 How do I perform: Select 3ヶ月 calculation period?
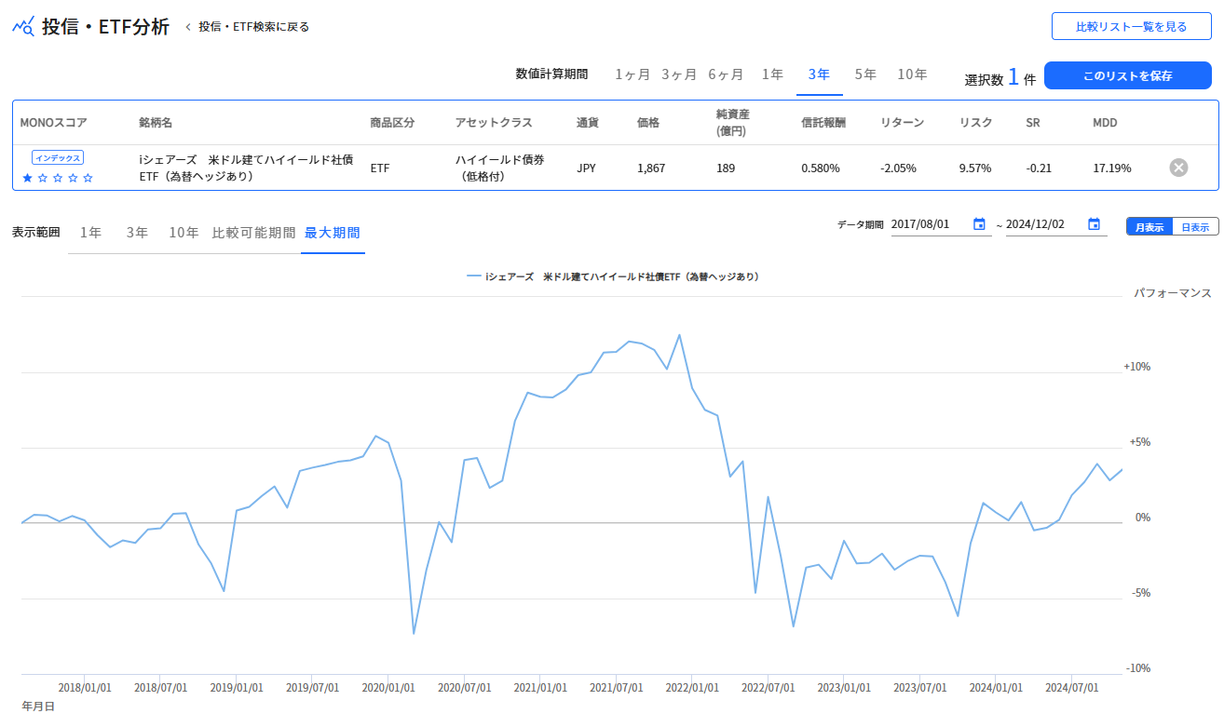[x=679, y=74]
